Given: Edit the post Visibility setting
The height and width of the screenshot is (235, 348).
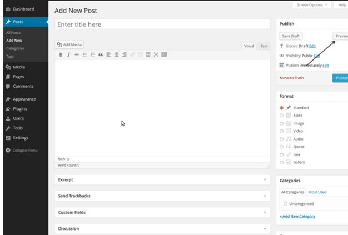Looking at the screenshot, I should click(317, 56).
